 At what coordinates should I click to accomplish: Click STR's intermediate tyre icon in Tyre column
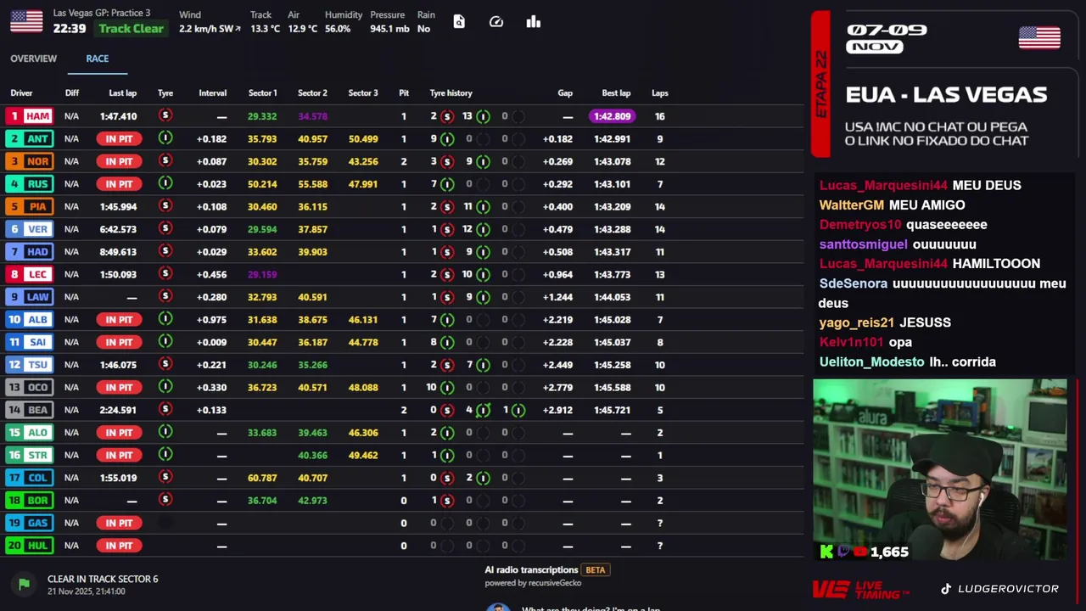165,454
